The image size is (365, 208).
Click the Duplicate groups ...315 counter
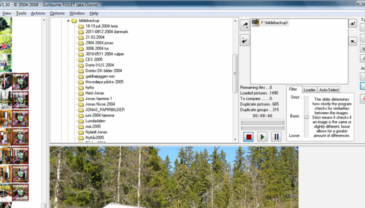[259, 110]
